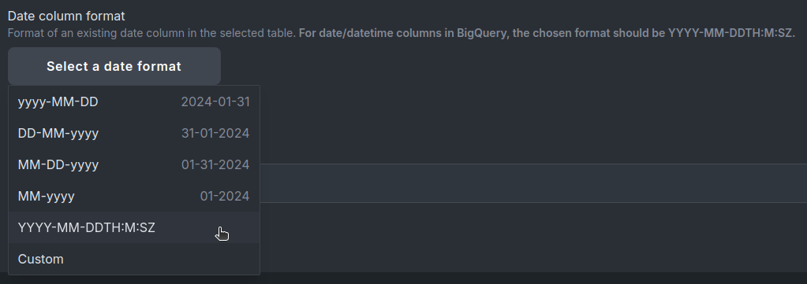Viewport: 807px width, 284px height.
Task: Pick the day-first date format option
Action: pyautogui.click(x=134, y=133)
